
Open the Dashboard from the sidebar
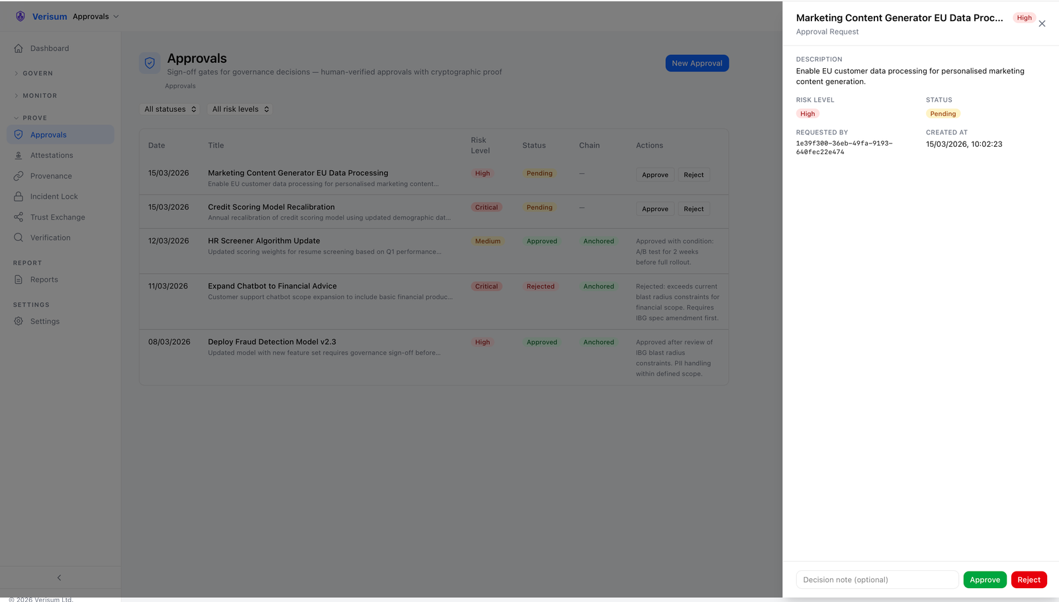coord(49,48)
